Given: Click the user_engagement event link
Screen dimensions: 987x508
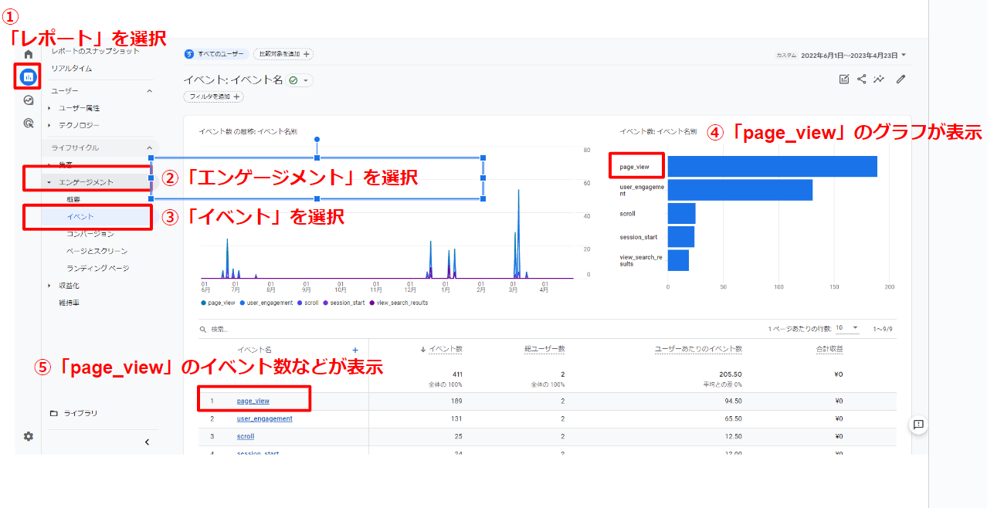Looking at the screenshot, I should coord(263,418).
